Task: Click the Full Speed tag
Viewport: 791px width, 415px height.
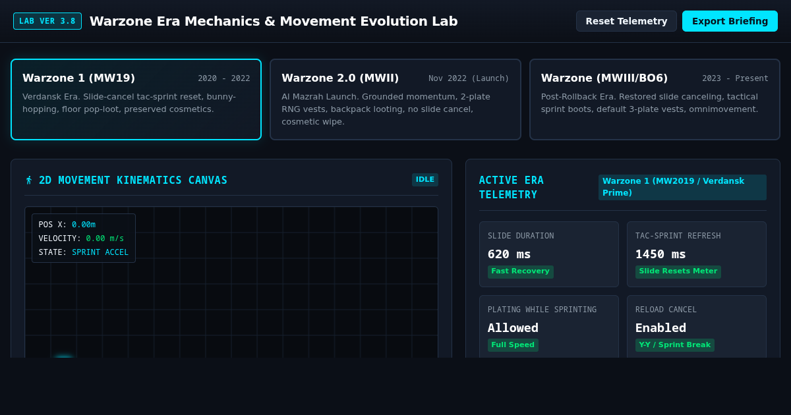Action: [513, 345]
